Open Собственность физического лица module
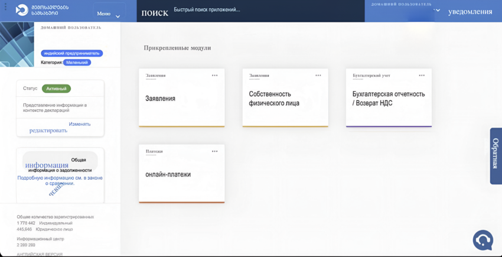Viewport: 502px width, 257px height. [x=285, y=98]
